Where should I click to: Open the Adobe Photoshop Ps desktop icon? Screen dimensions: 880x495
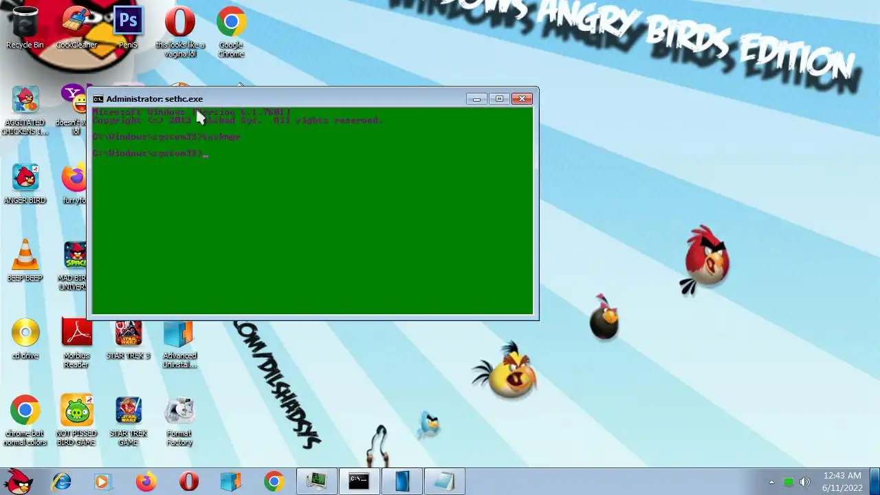point(128,27)
